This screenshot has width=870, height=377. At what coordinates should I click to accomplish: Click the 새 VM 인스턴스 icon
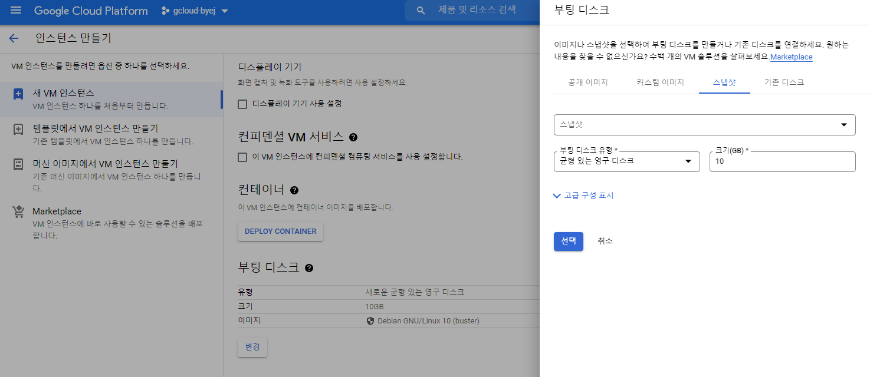point(18,94)
